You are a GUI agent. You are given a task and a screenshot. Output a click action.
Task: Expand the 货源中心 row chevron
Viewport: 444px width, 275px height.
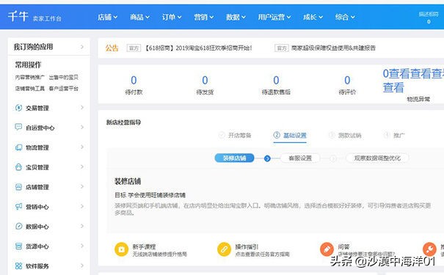(82, 246)
